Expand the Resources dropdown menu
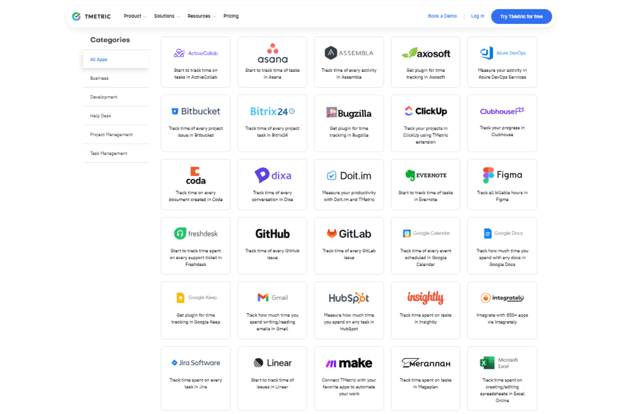Image resolution: width=621 pixels, height=414 pixels. tap(201, 16)
